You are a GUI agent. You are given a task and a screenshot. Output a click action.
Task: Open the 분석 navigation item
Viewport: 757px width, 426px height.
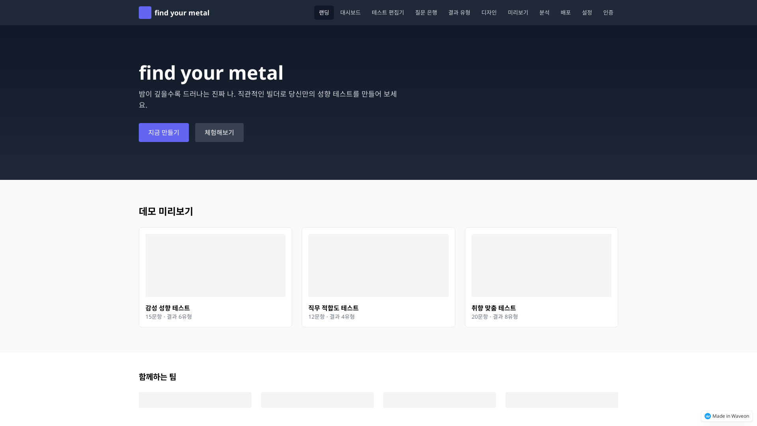544,13
